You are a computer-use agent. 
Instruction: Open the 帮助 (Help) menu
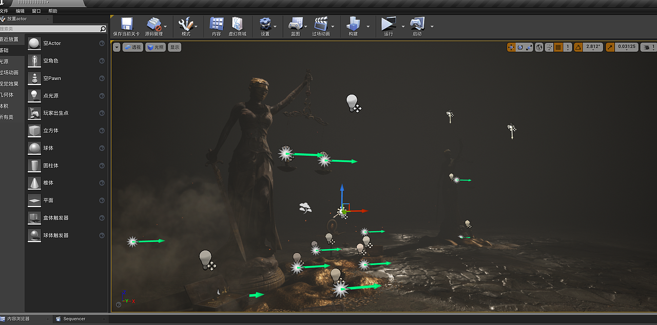pyautogui.click(x=53, y=11)
